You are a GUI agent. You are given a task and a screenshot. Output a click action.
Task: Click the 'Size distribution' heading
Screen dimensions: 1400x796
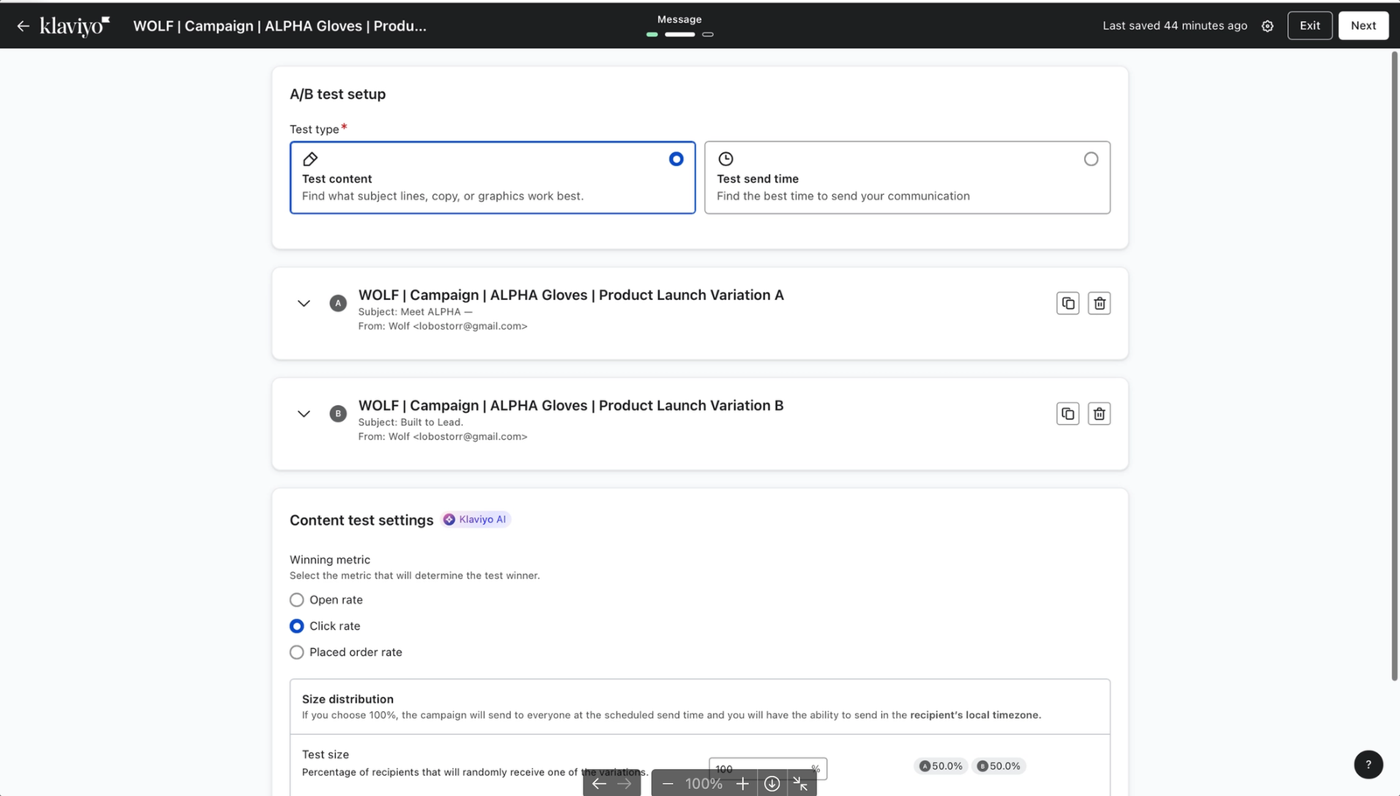347,699
